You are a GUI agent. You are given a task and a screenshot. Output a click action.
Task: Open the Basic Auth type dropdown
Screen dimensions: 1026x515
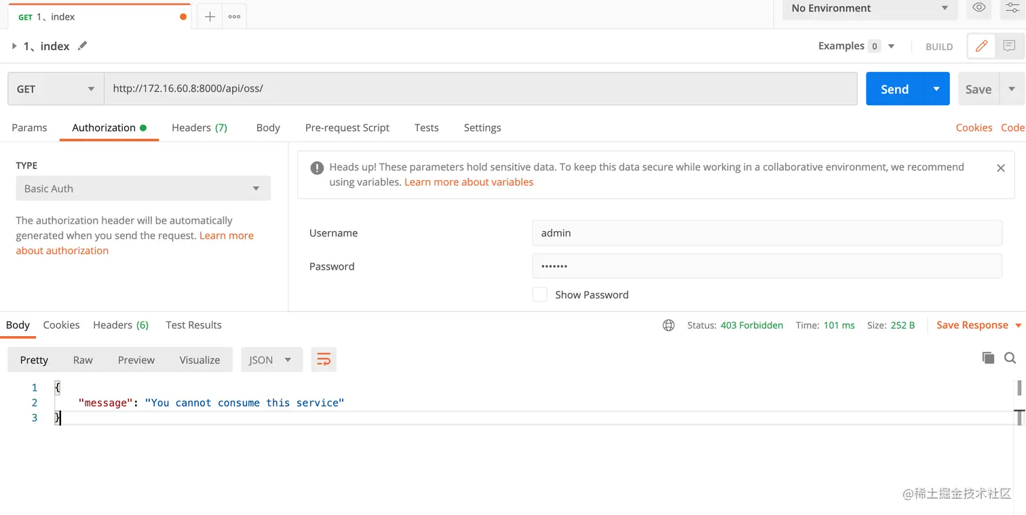point(143,188)
